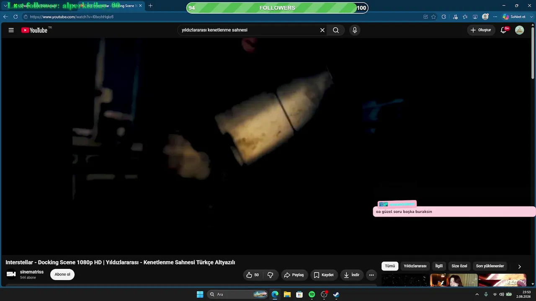Viewport: 536px width, 301px height.
Task: Save the video with Kaydet
Action: (324, 275)
